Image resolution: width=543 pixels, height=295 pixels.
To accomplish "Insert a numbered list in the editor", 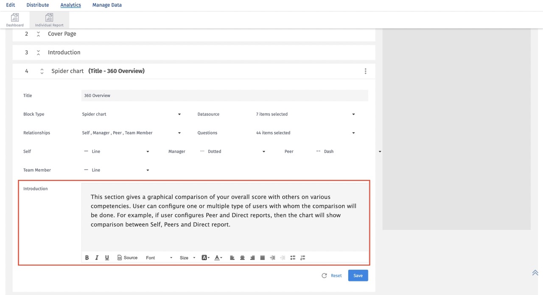I will click(302, 257).
